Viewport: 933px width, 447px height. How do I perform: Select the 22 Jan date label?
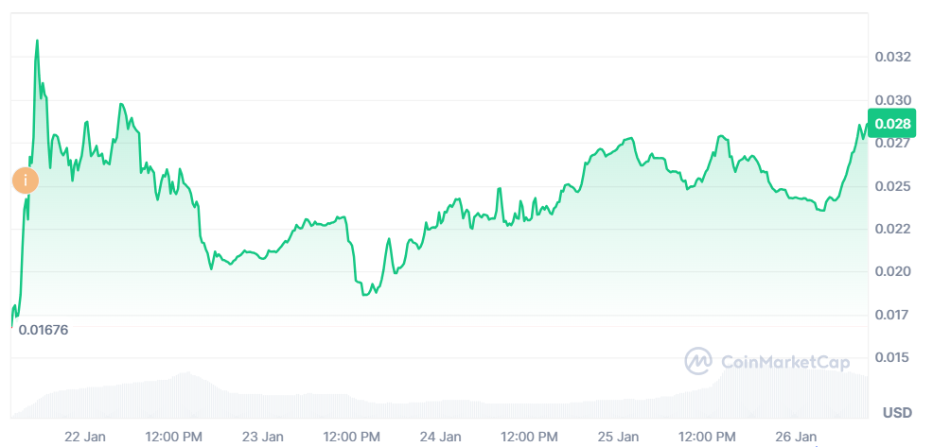pos(85,437)
